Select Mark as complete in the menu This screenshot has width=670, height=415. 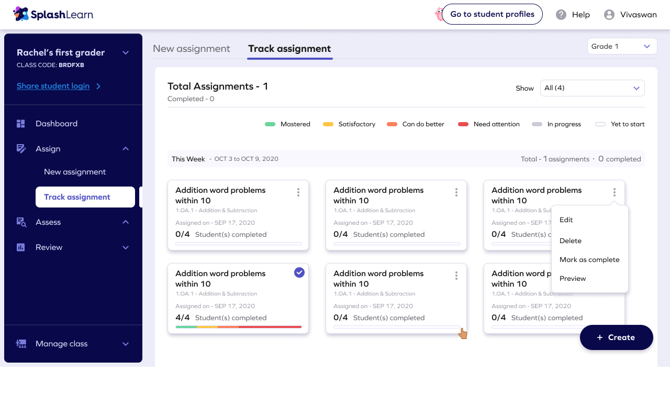[589, 260]
